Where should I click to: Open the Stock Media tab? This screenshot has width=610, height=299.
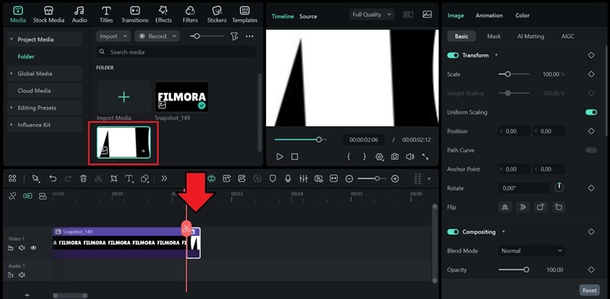49,14
